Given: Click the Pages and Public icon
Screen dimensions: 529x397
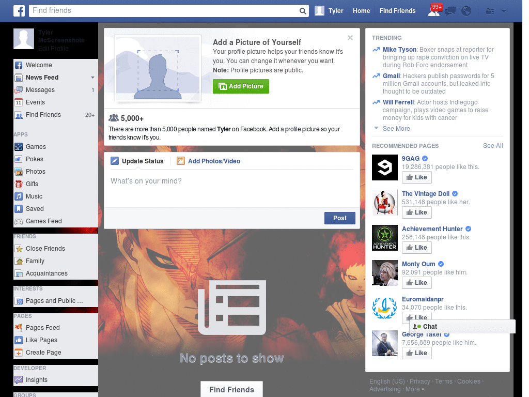Looking at the screenshot, I should point(19,301).
